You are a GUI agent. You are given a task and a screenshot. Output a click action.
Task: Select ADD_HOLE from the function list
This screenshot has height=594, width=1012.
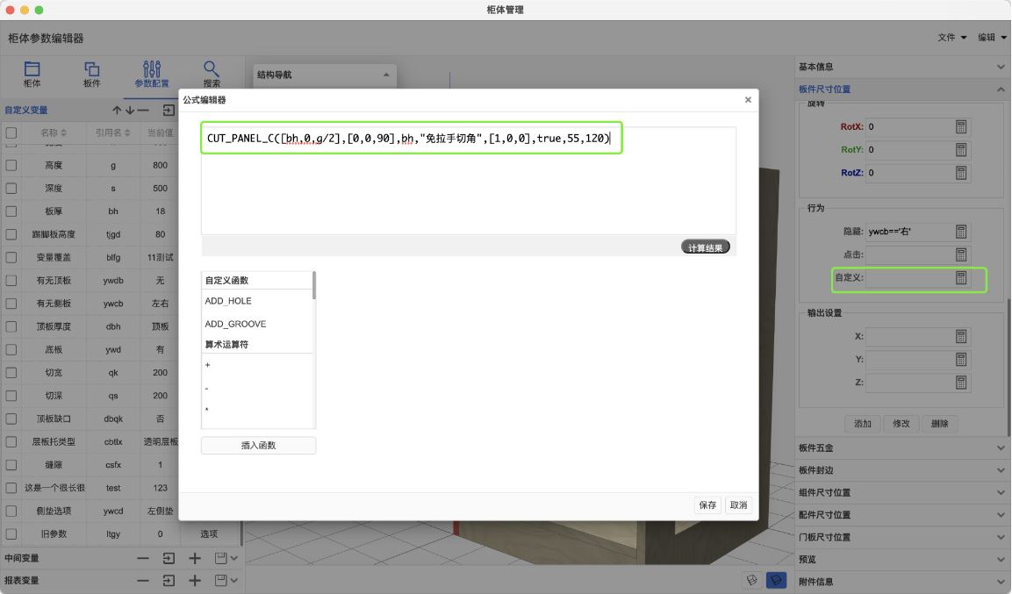tap(228, 301)
